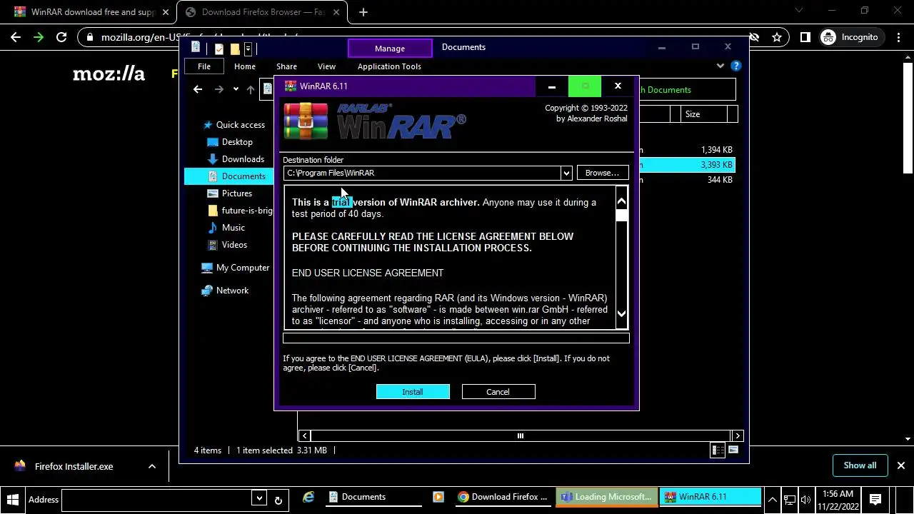914x514 pixels.
Task: Click Install in WinRAR setup
Action: tap(413, 392)
